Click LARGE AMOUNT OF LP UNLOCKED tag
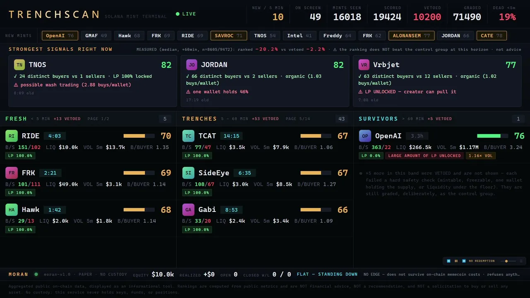Viewport: 530px width, 298px height. pyautogui.click(x=424, y=156)
